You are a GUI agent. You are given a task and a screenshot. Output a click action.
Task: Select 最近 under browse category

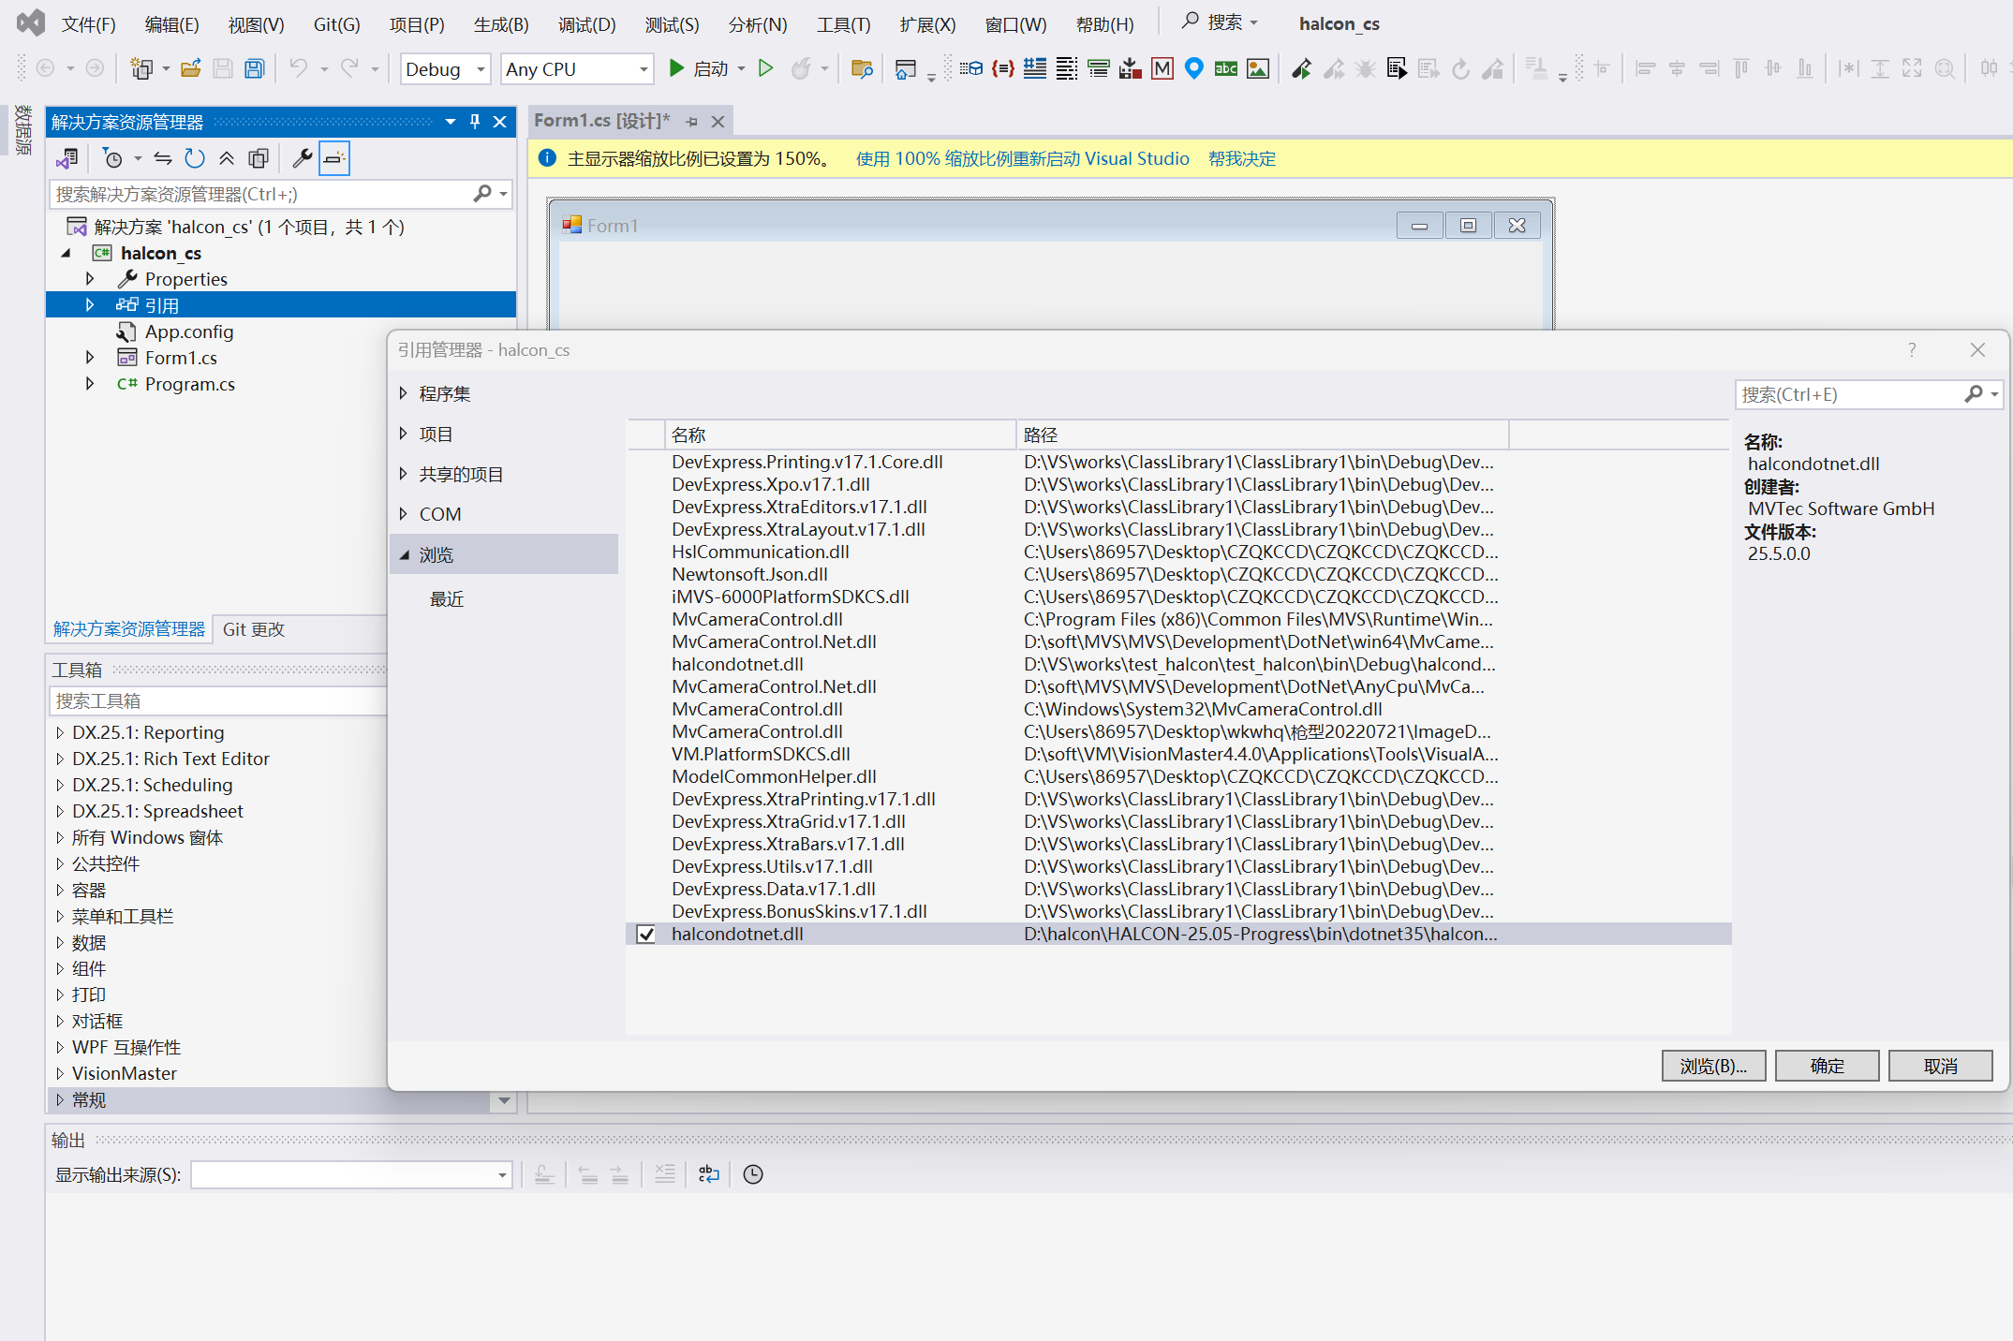click(x=447, y=599)
